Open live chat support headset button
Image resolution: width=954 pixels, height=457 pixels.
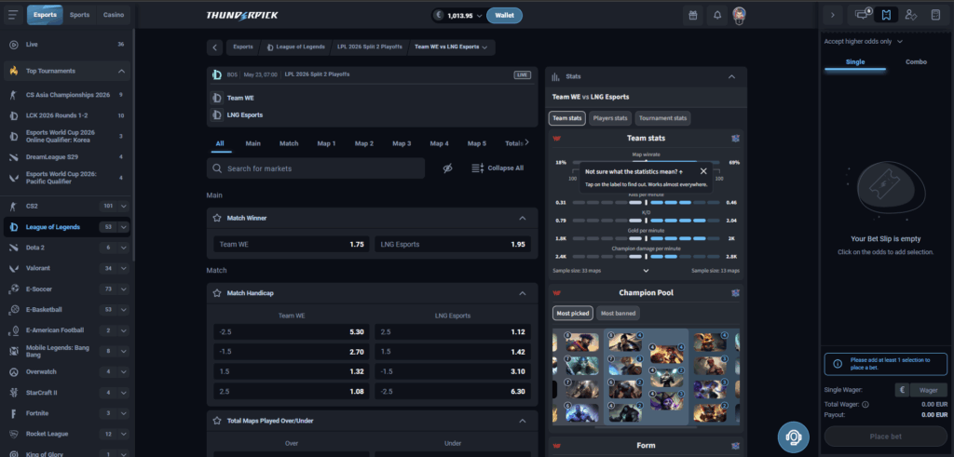point(794,437)
